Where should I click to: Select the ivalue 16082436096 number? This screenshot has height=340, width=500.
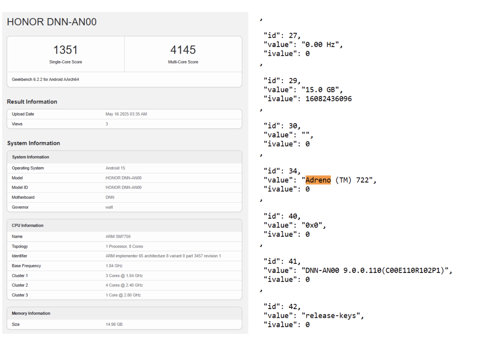click(x=328, y=99)
